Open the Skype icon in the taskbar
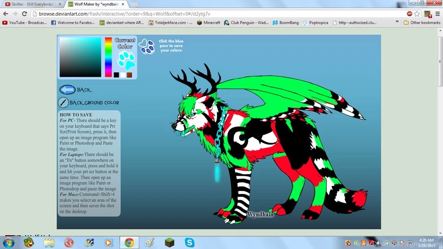This screenshot has height=249, width=443. pos(190,242)
